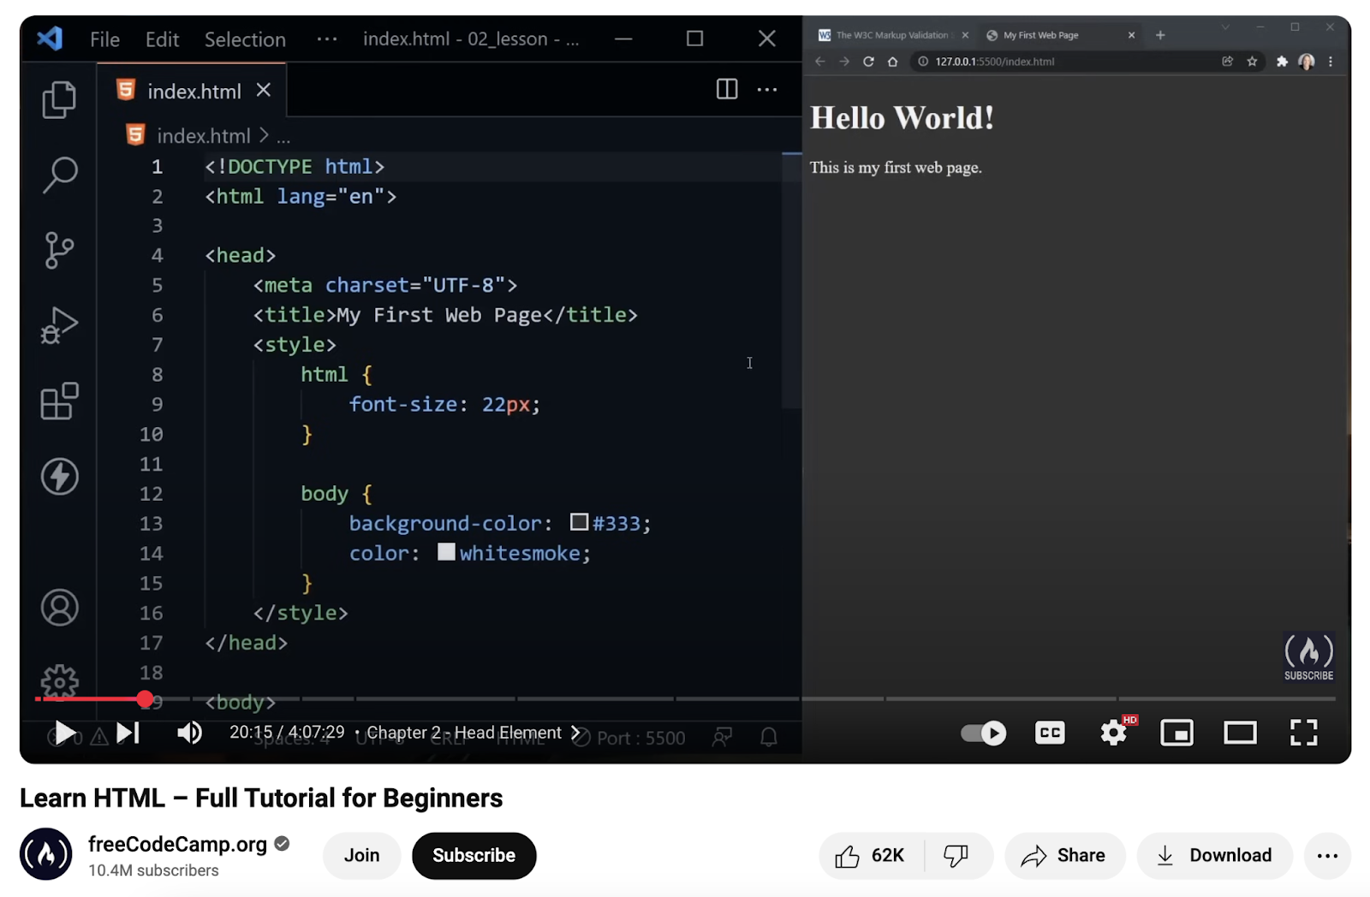This screenshot has width=1370, height=897.
Task: Open the browser's three-dot options menu
Action: click(x=1330, y=61)
